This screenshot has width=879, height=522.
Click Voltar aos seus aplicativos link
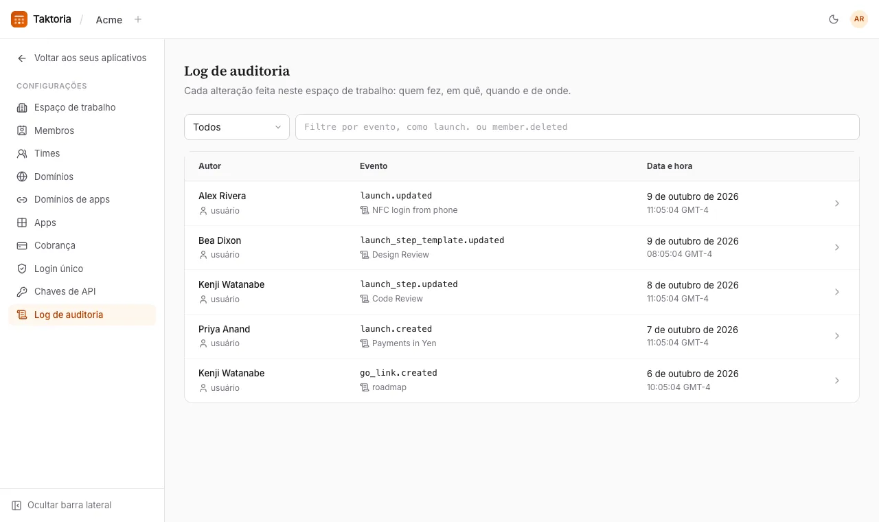(82, 58)
